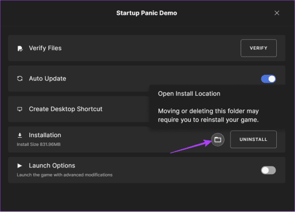Select the Auto Update label
Viewport: 295px width, 212px height.
[x=47, y=79]
